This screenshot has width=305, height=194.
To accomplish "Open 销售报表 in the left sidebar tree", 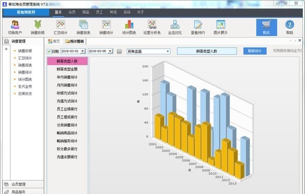I will 25,65.
